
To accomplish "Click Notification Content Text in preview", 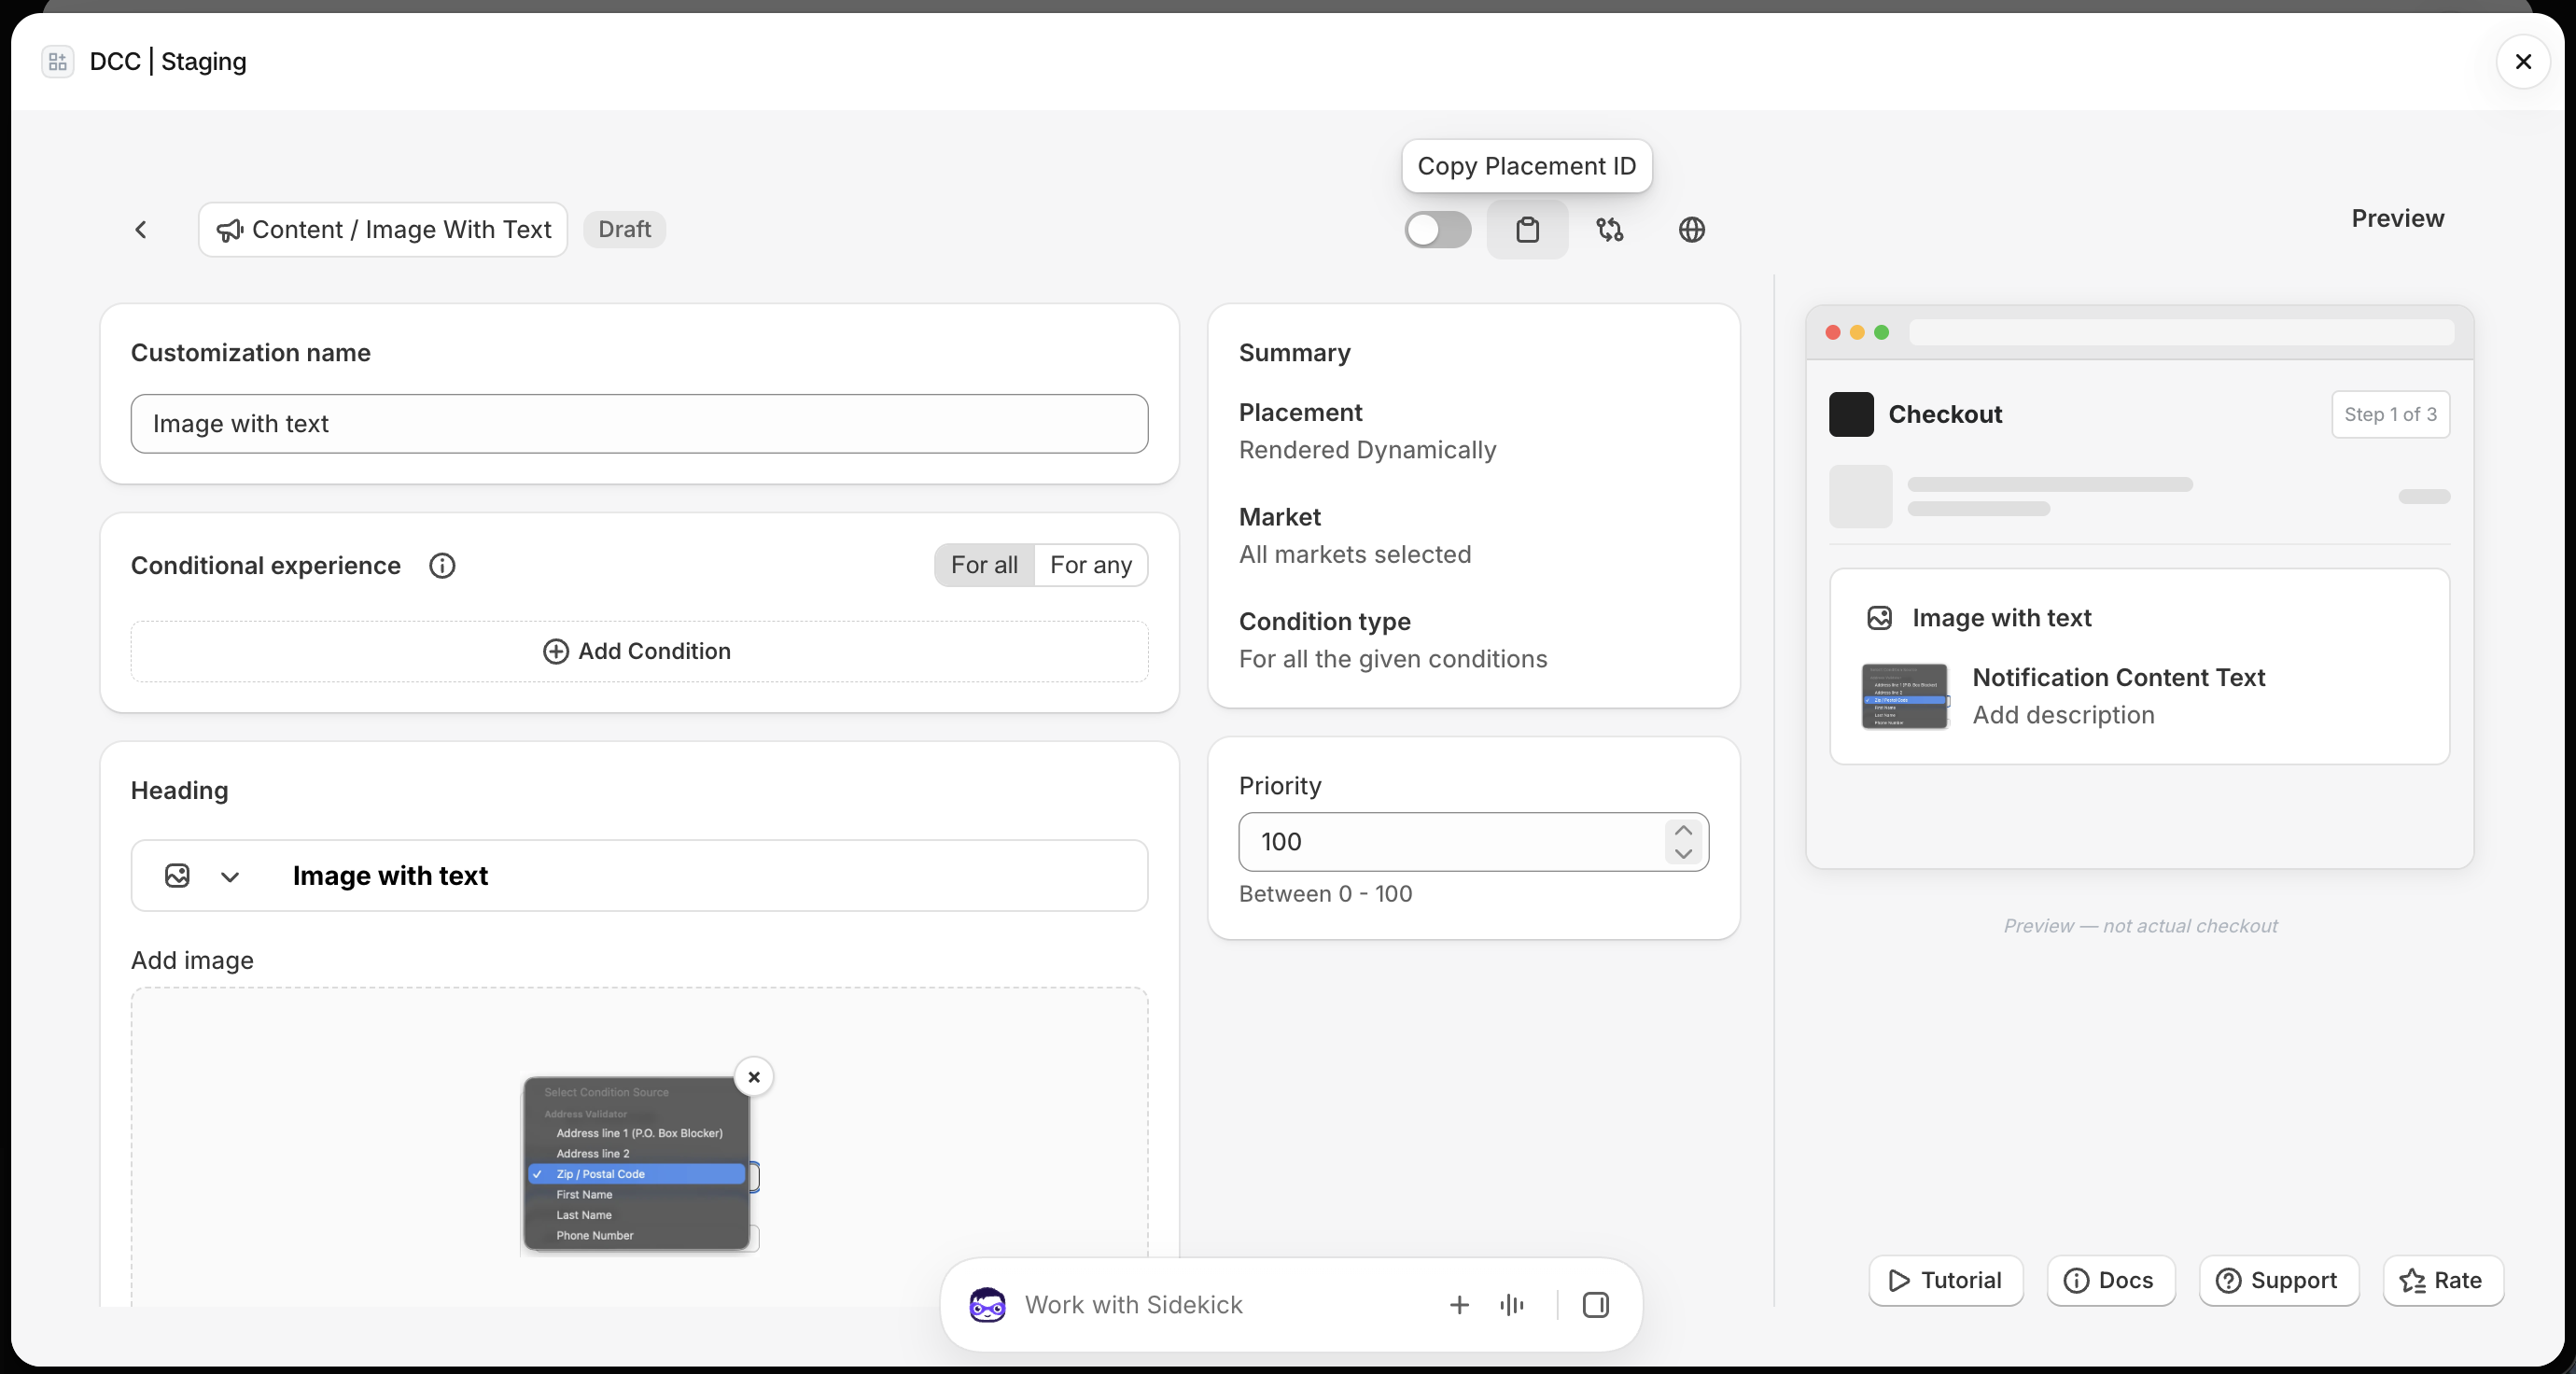I will pyautogui.click(x=2118, y=678).
